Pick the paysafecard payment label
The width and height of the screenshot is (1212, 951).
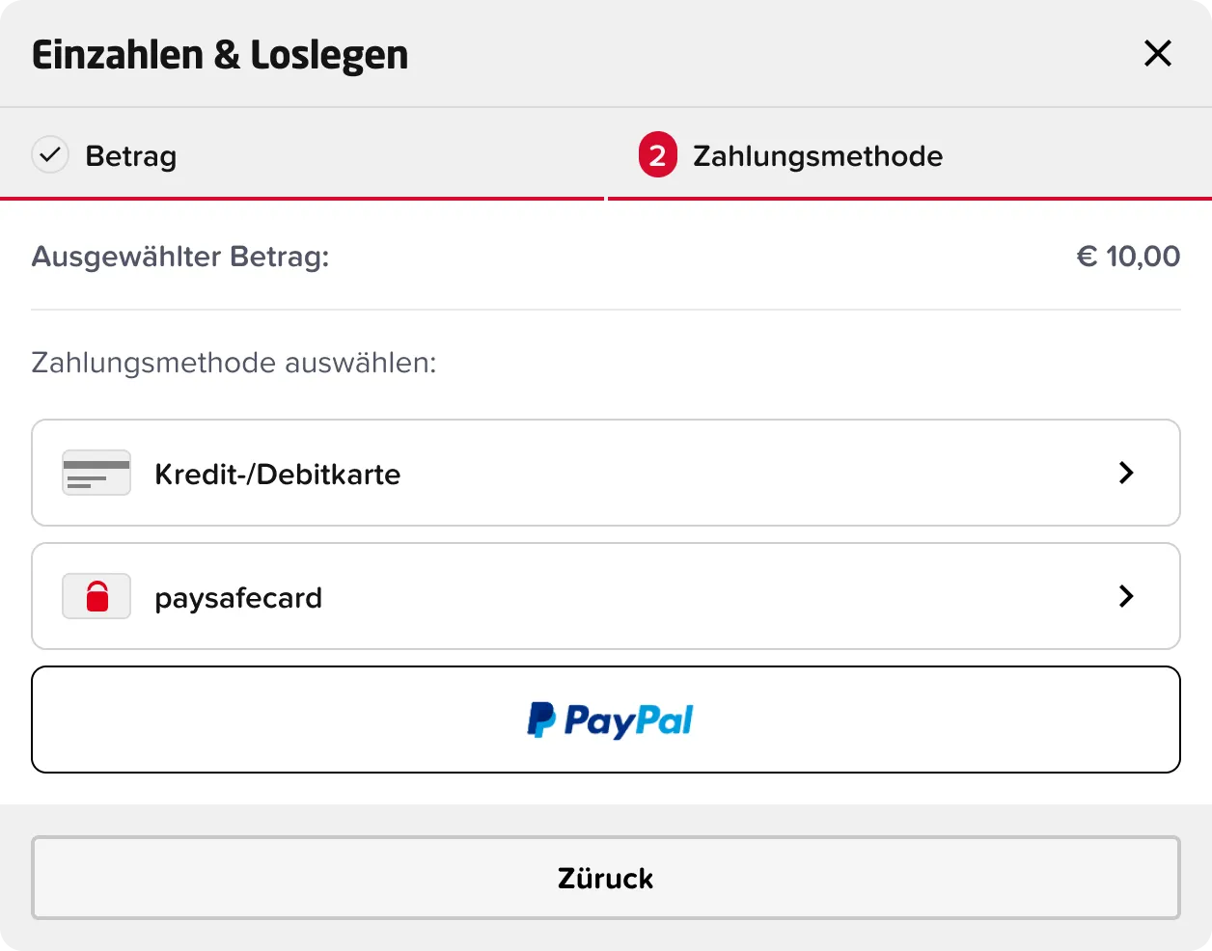click(x=238, y=598)
